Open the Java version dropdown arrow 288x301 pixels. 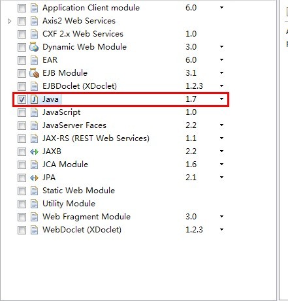221,99
